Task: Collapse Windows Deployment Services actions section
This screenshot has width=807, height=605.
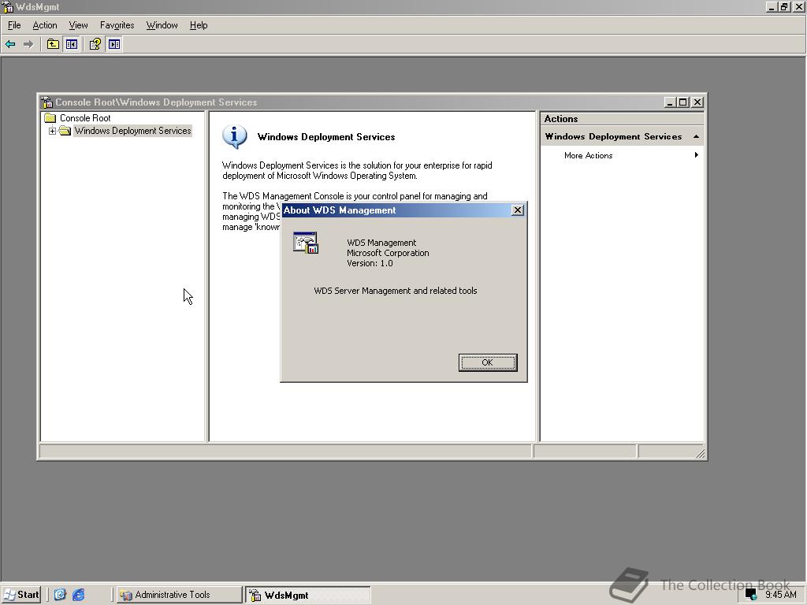Action: coord(696,136)
